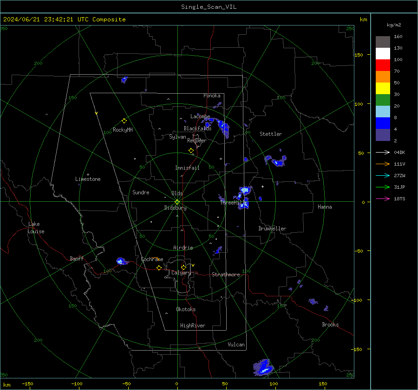Image resolution: width=418 pixels, height=390 pixels.
Task: Select the cyan 27ZW legend arrow
Action: (x=383, y=176)
